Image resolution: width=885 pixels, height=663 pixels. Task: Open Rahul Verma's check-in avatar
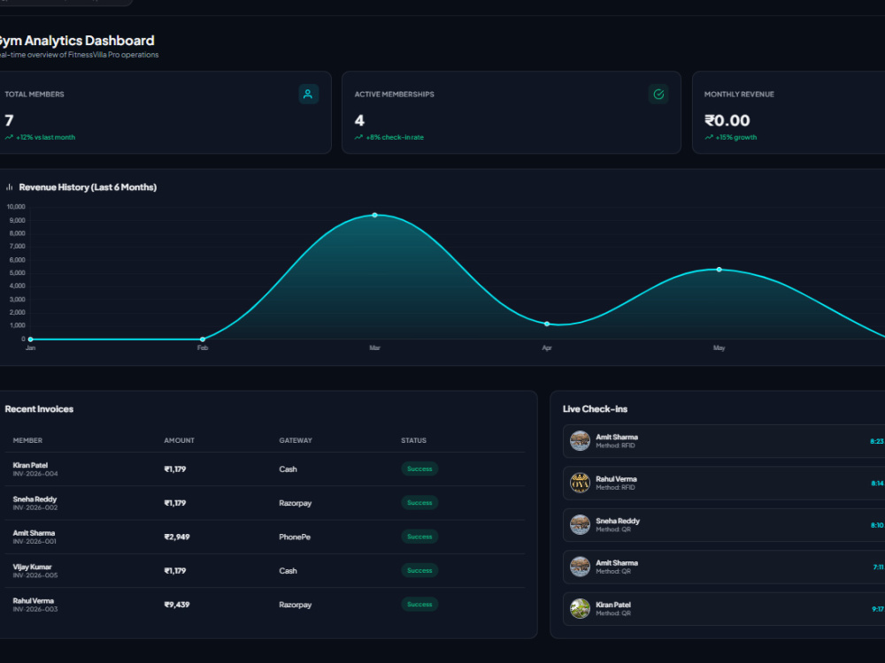(580, 484)
